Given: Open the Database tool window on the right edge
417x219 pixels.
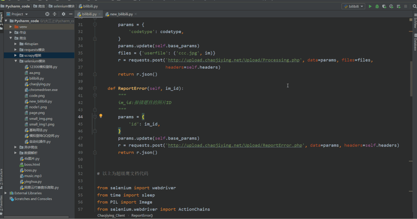Looking at the screenshot, I should point(415,42).
